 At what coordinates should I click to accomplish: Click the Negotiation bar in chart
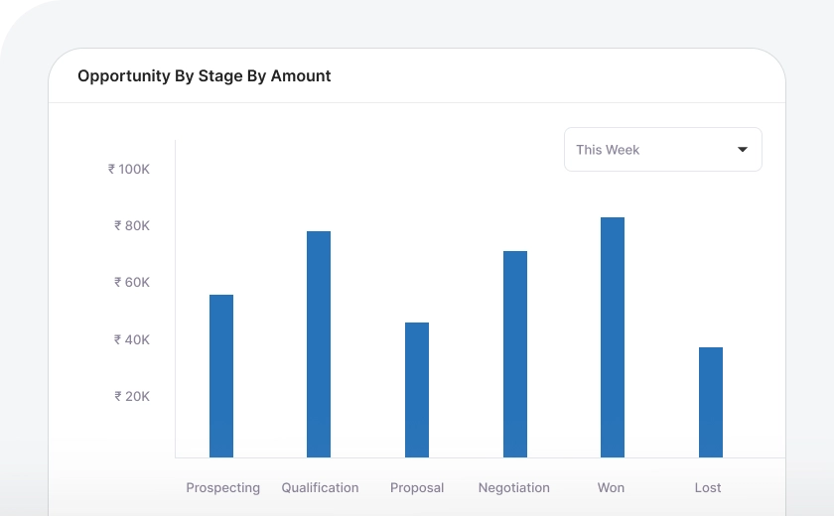pos(515,354)
